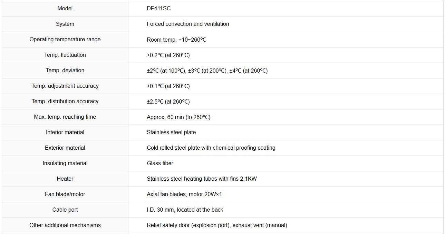This screenshot has height=234, width=445.
Task: Click Axial fan blades motor value
Action: click(184, 194)
